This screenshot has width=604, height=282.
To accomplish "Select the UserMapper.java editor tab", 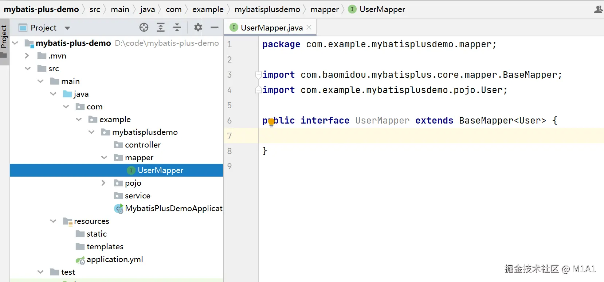I will tap(270, 28).
